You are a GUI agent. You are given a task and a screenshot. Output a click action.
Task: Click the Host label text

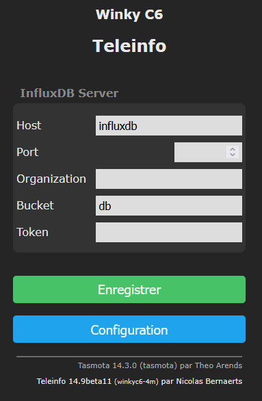coord(29,125)
